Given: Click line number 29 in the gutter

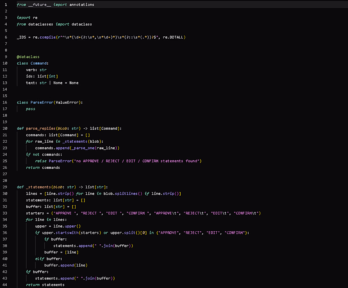Looking at the screenshot, I should [x=5, y=187].
